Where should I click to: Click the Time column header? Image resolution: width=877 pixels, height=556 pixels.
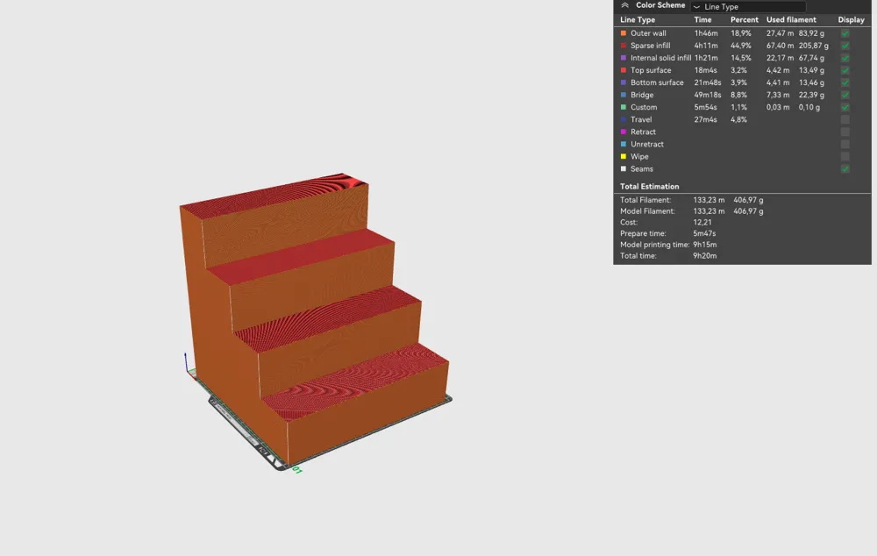(702, 19)
